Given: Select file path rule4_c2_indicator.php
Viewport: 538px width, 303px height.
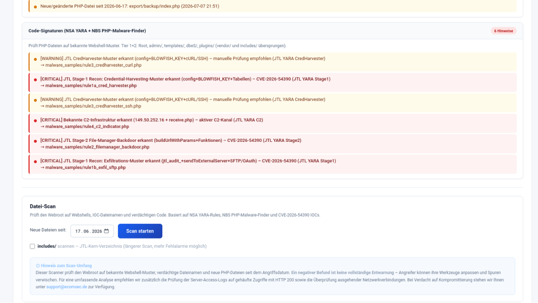Looking at the screenshot, I should click(x=87, y=127).
